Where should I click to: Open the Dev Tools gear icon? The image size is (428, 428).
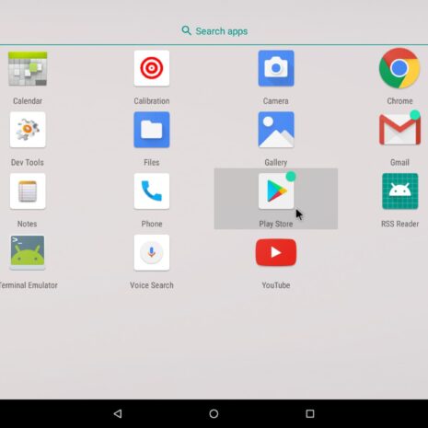pos(28,130)
